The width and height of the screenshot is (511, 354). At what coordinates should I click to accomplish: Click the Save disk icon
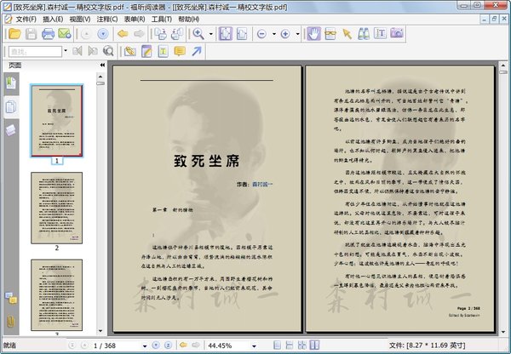coord(31,34)
